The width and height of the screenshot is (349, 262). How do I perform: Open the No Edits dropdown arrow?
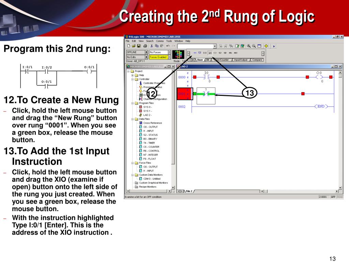pos(146,57)
